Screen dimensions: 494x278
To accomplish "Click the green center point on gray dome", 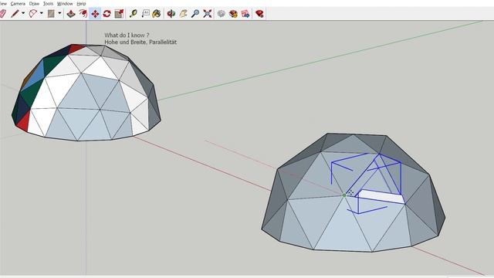I will [x=344, y=195].
